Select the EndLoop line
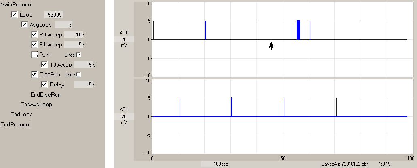417x168 pixels. [x=21, y=115]
